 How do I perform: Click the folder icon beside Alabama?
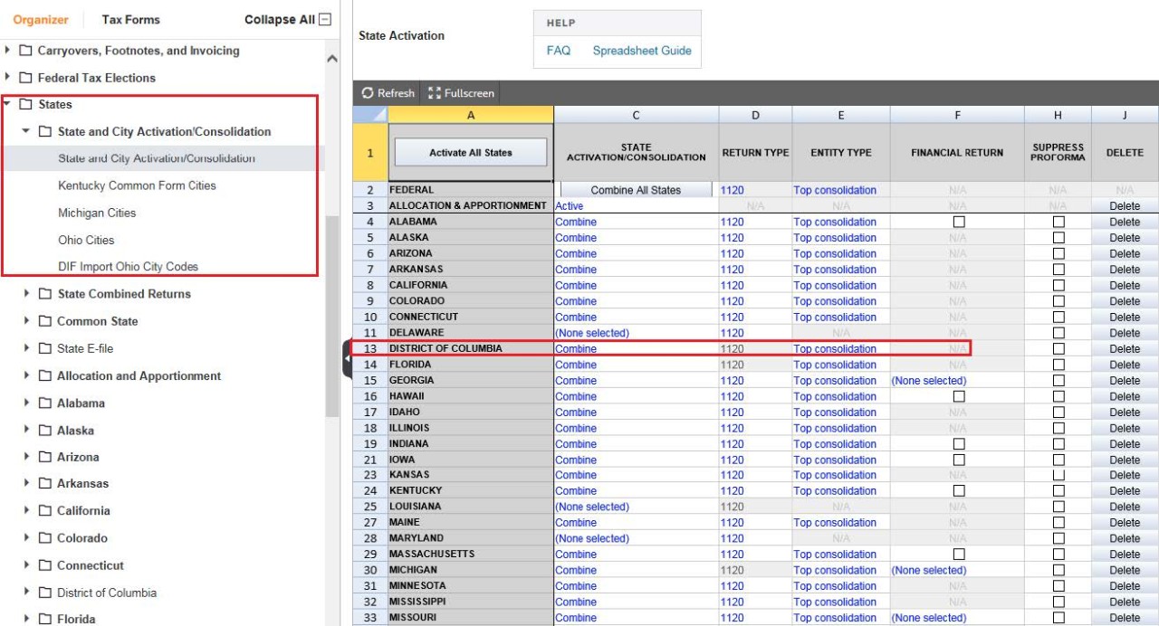(x=44, y=403)
